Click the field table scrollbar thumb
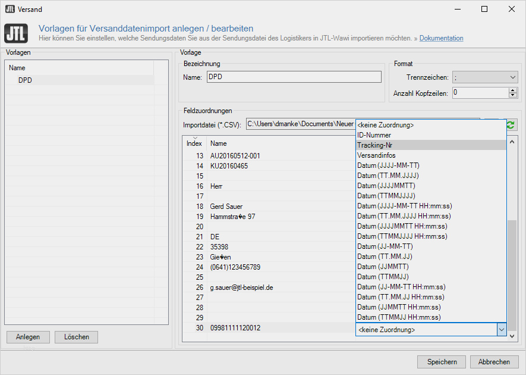This screenshot has width=526, height=375. tap(512, 276)
